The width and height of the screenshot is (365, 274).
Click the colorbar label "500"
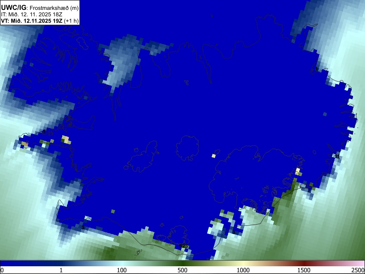point(182,270)
